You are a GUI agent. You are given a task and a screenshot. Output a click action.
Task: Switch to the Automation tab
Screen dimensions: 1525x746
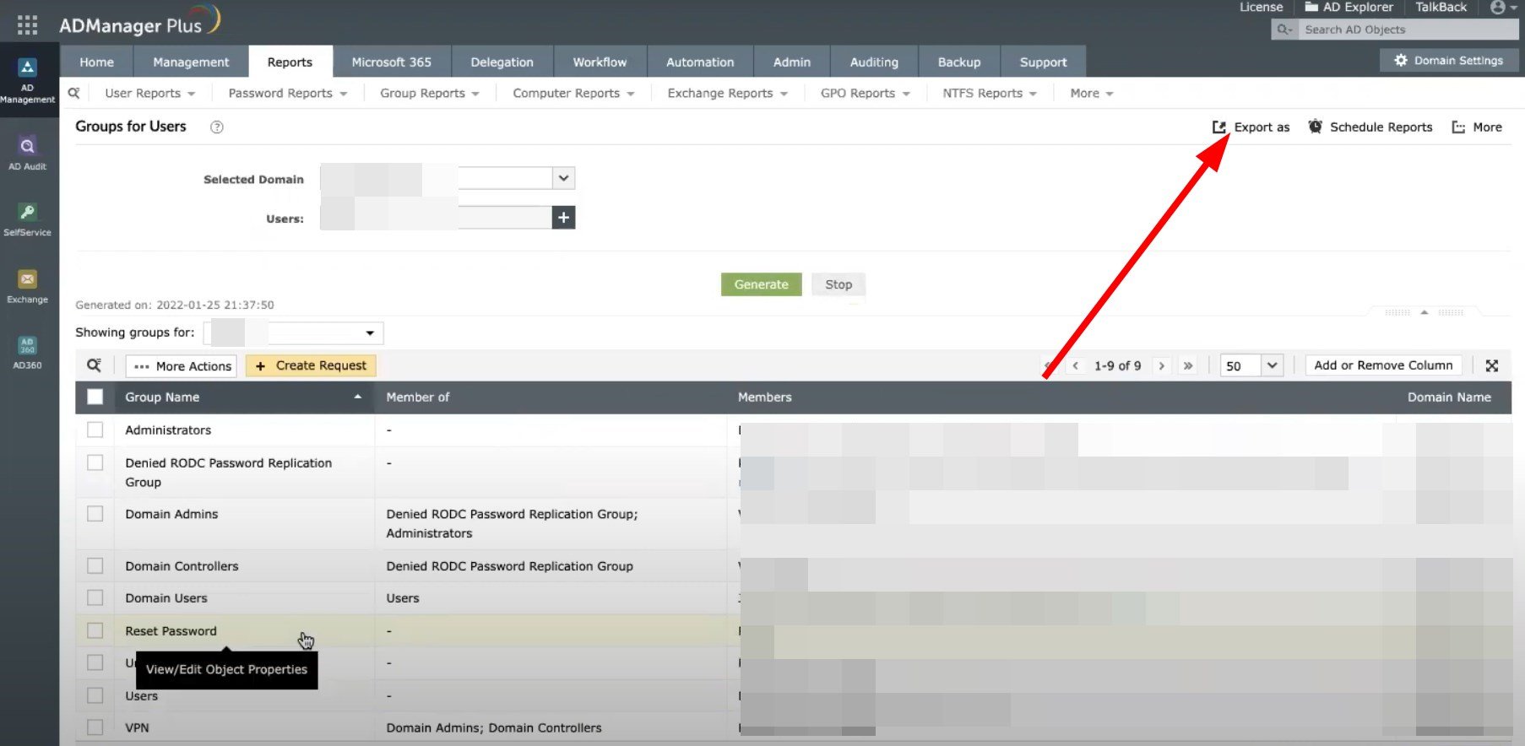pos(700,62)
